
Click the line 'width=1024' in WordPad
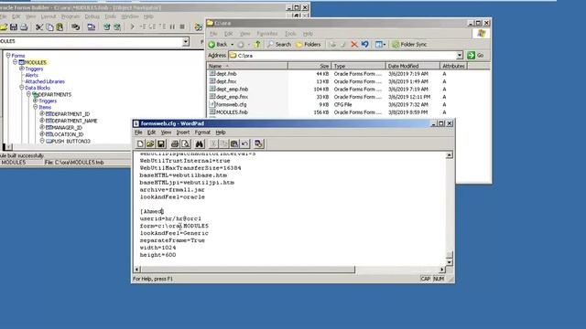pyautogui.click(x=157, y=248)
